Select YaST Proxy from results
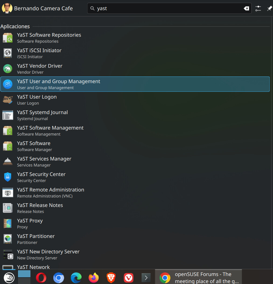 [30, 223]
